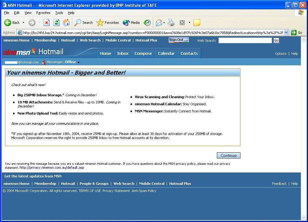Open Search with the magnifying glass icon
Screen dimensions: 308x222
(x=77, y=22)
